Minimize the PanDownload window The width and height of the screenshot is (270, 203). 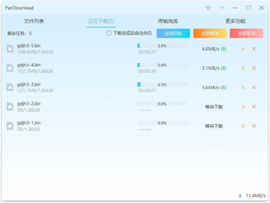tap(235, 8)
